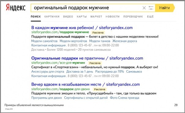This screenshot has height=113, width=185.
Task: Clear the search query with the X icon
Action: coord(144,8)
